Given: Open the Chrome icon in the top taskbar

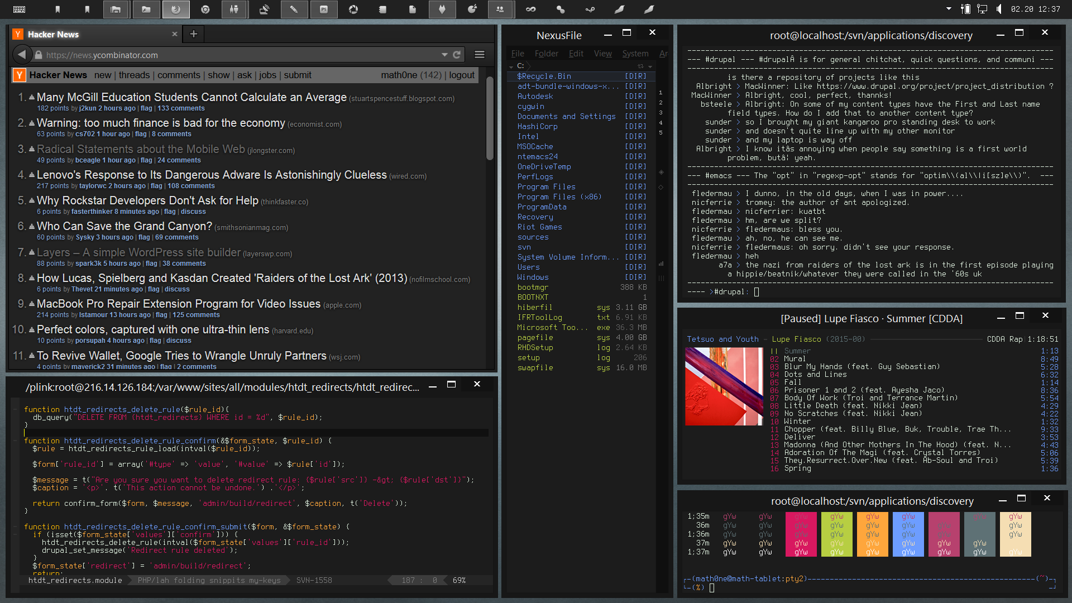Looking at the screenshot, I should 205,9.
